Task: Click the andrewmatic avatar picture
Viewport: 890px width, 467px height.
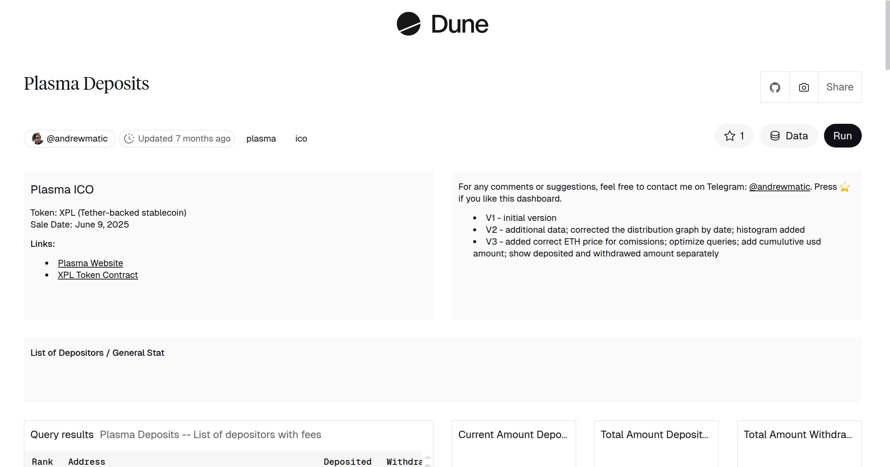Action: pos(37,139)
